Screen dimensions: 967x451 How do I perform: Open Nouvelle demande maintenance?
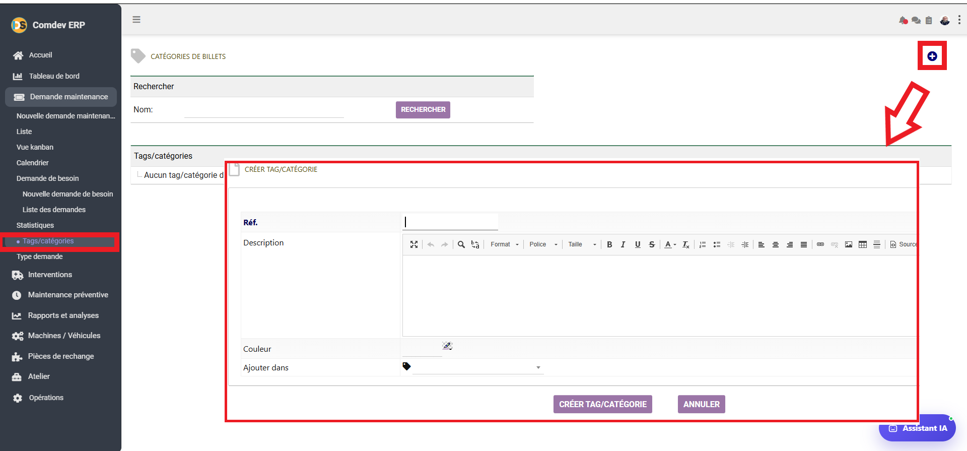tap(65, 116)
